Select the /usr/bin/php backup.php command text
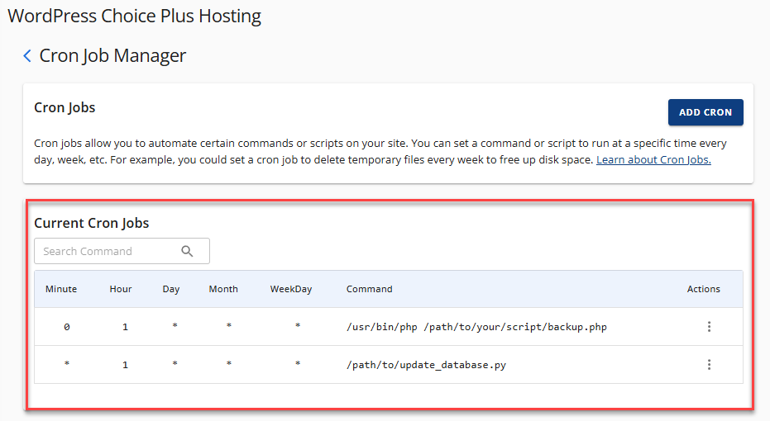770x421 pixels. tap(476, 327)
